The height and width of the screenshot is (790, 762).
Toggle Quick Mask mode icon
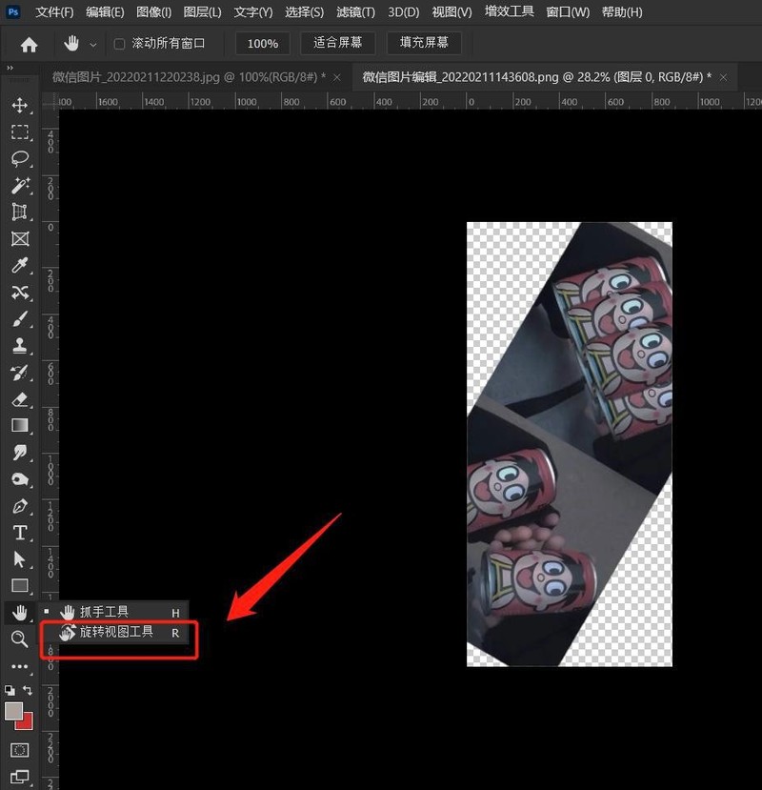19,750
